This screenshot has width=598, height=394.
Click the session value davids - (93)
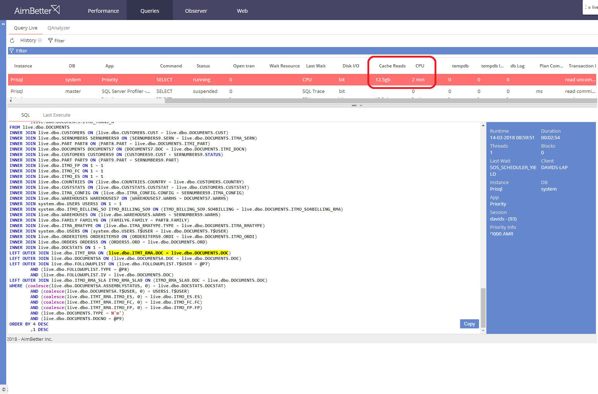pos(503,219)
